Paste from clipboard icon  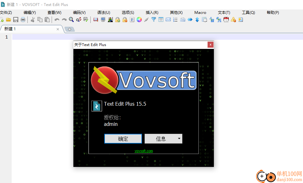point(47,20)
